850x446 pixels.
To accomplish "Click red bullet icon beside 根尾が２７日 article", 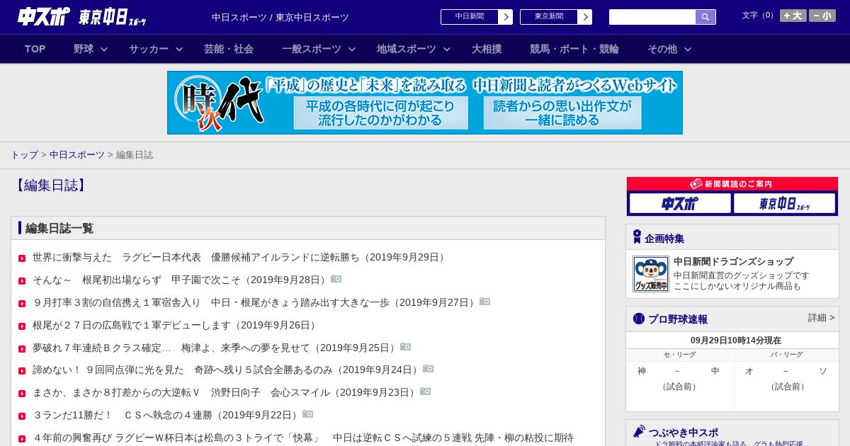I will [x=22, y=326].
